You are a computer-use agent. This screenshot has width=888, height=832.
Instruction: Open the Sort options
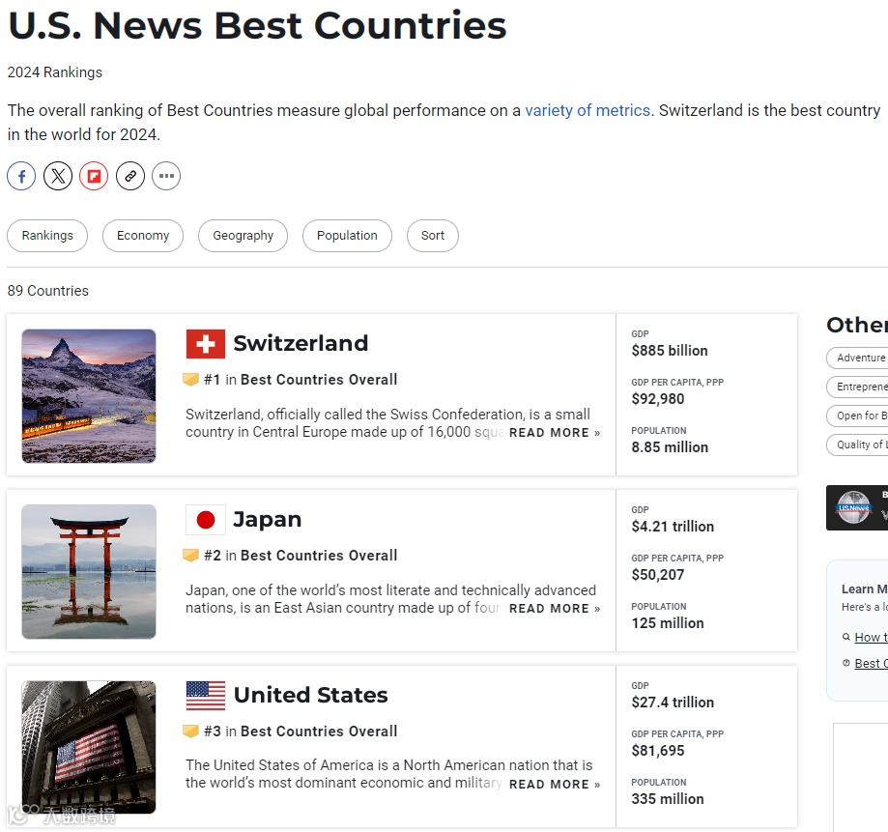[433, 236]
